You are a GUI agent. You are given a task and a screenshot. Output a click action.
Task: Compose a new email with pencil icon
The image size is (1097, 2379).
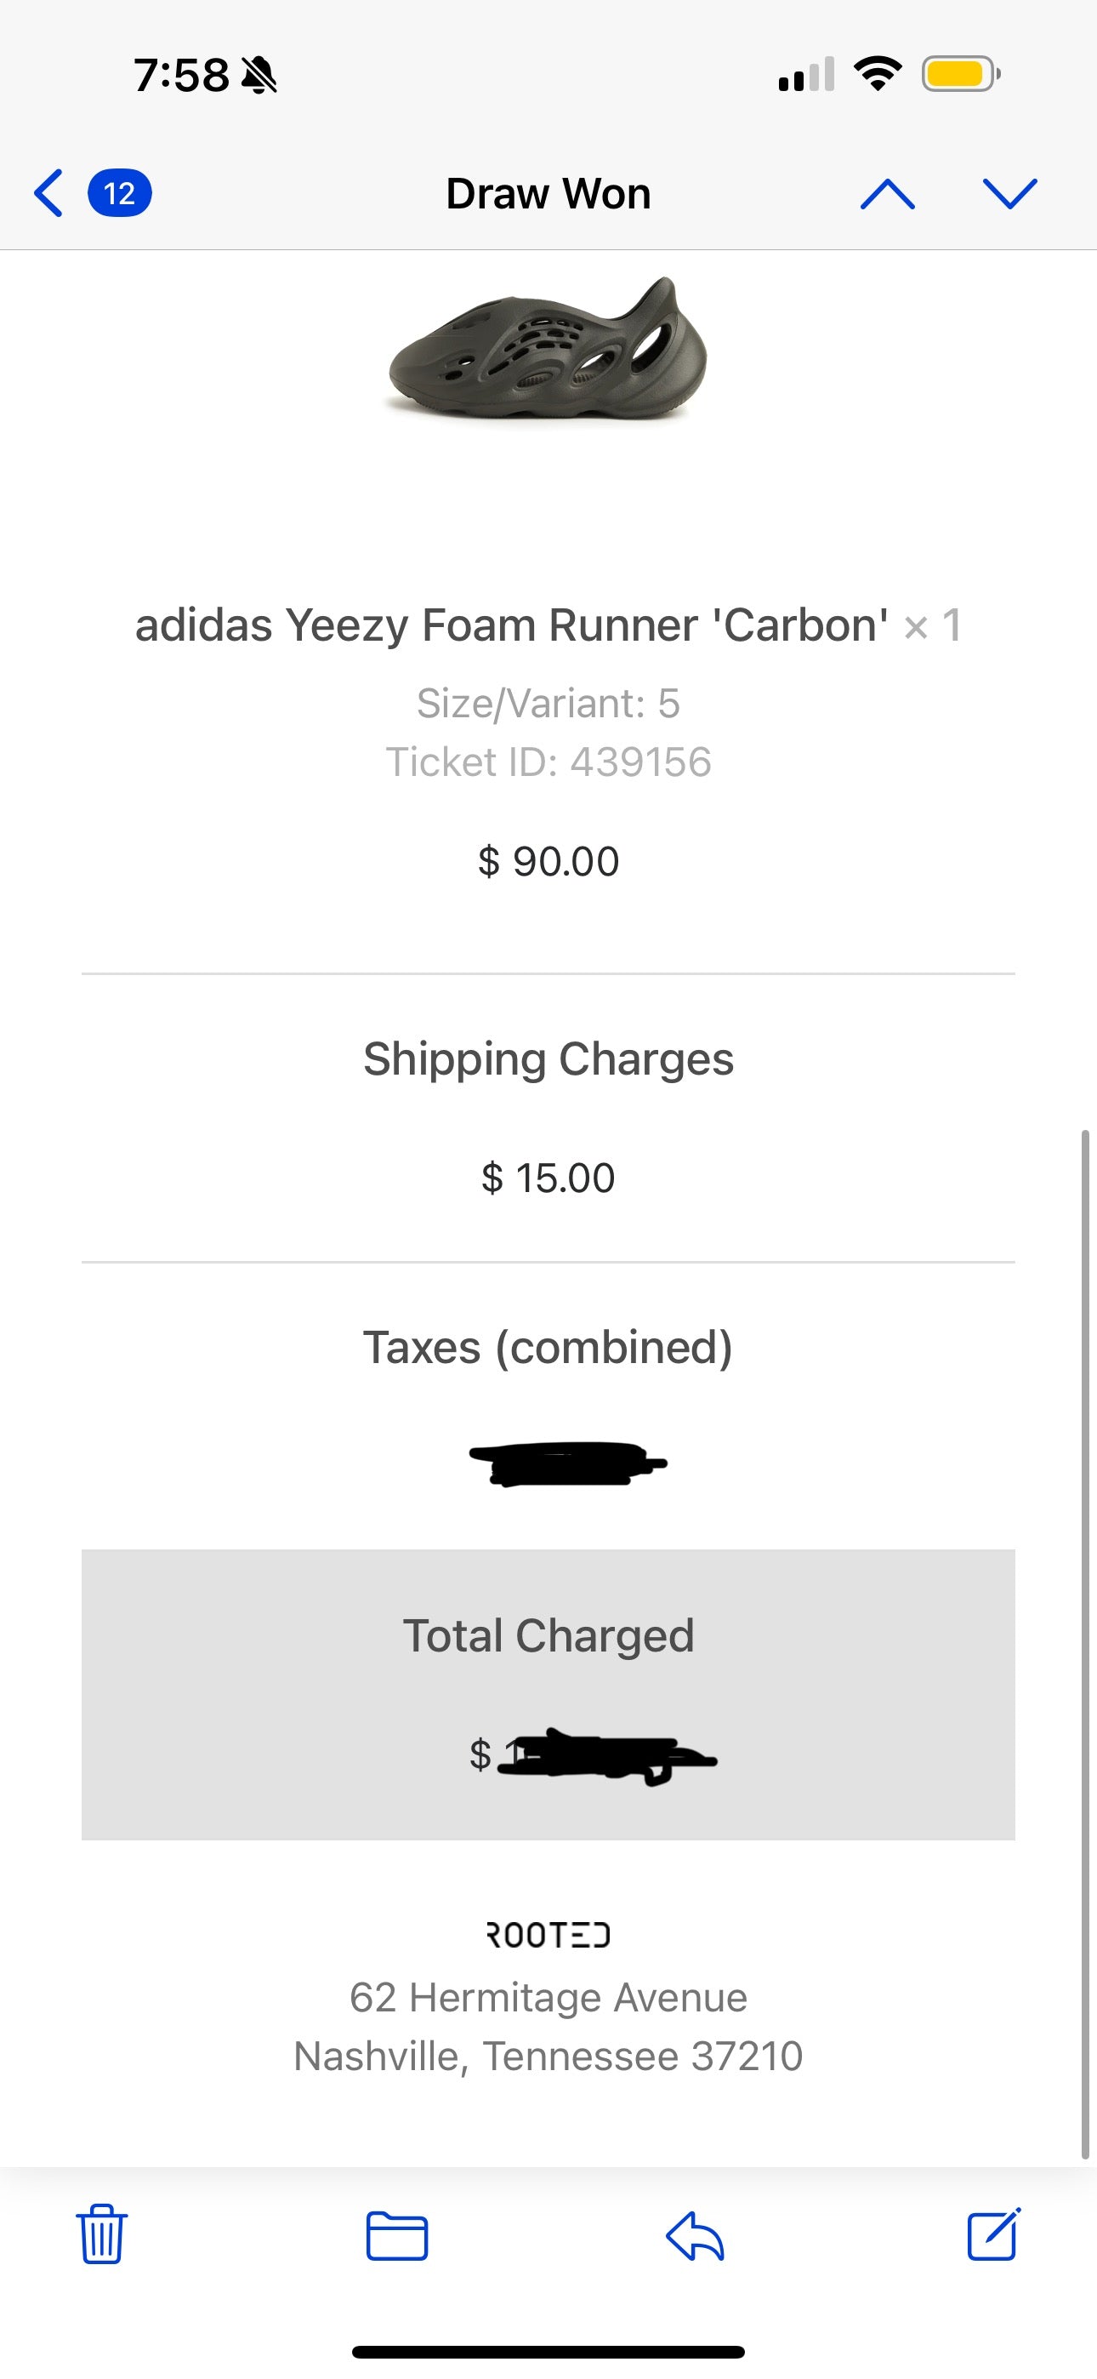click(993, 2234)
